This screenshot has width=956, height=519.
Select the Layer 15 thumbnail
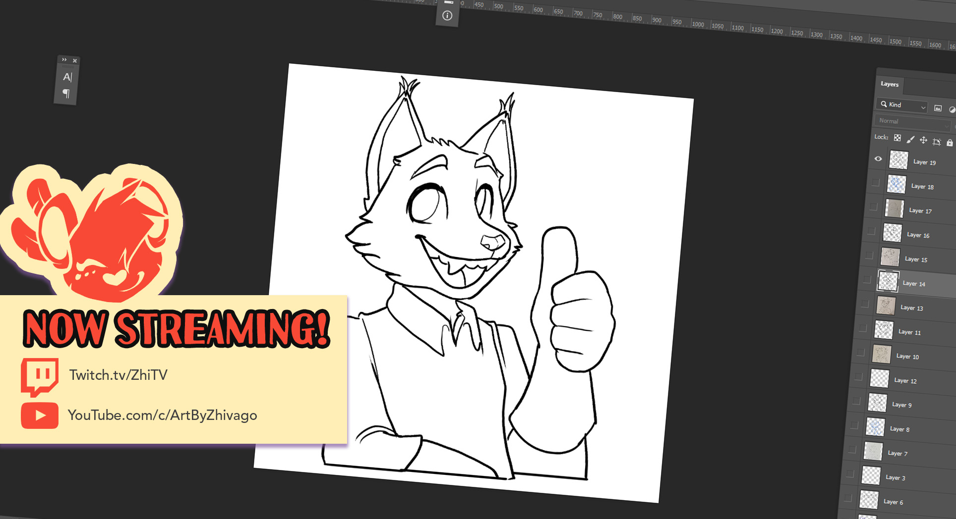tap(890, 257)
